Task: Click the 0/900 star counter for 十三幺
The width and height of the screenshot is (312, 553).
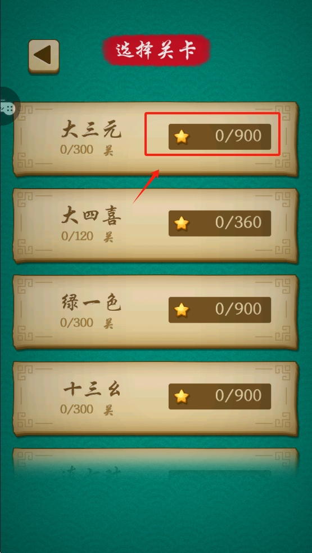Action: (x=220, y=396)
